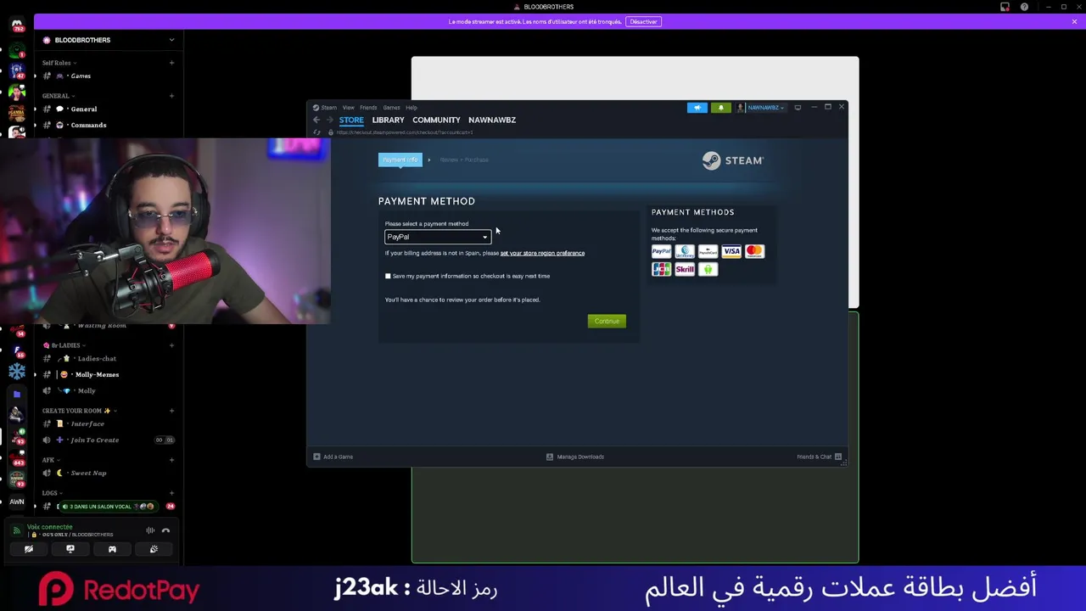
Task: Disconnect from voice with hang-up icon
Action: point(165,531)
